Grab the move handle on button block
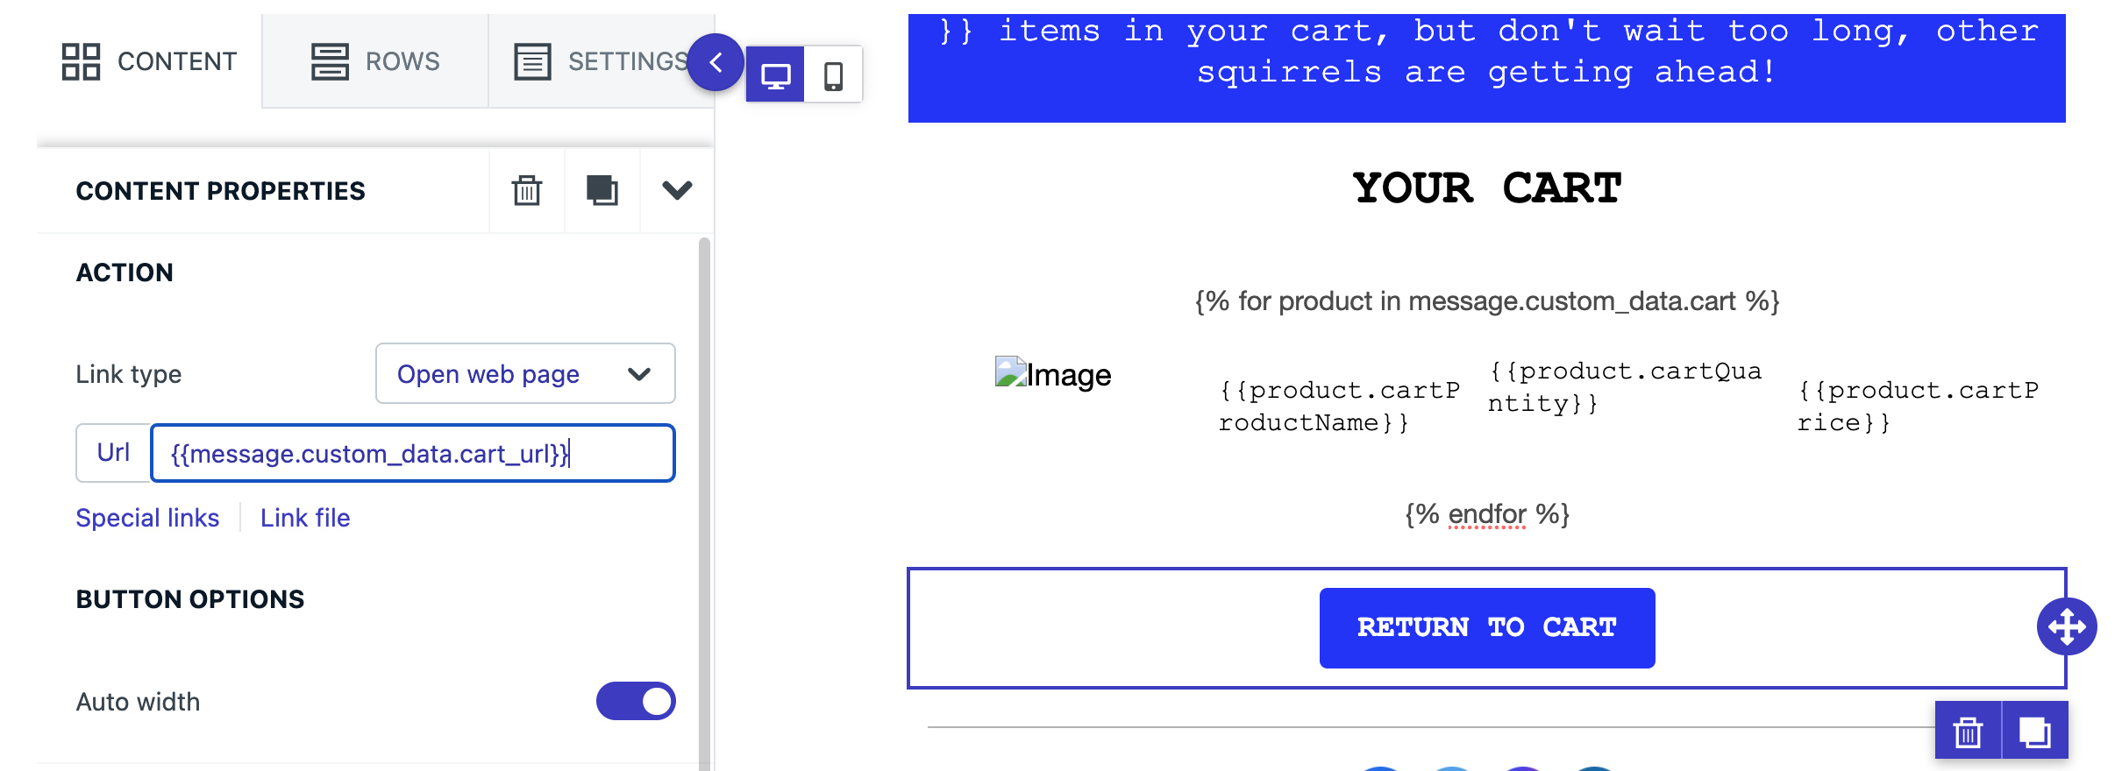The width and height of the screenshot is (2122, 771). click(x=2067, y=626)
